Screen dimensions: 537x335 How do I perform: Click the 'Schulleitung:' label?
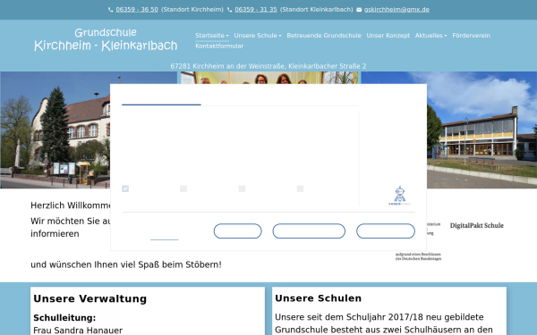click(64, 318)
